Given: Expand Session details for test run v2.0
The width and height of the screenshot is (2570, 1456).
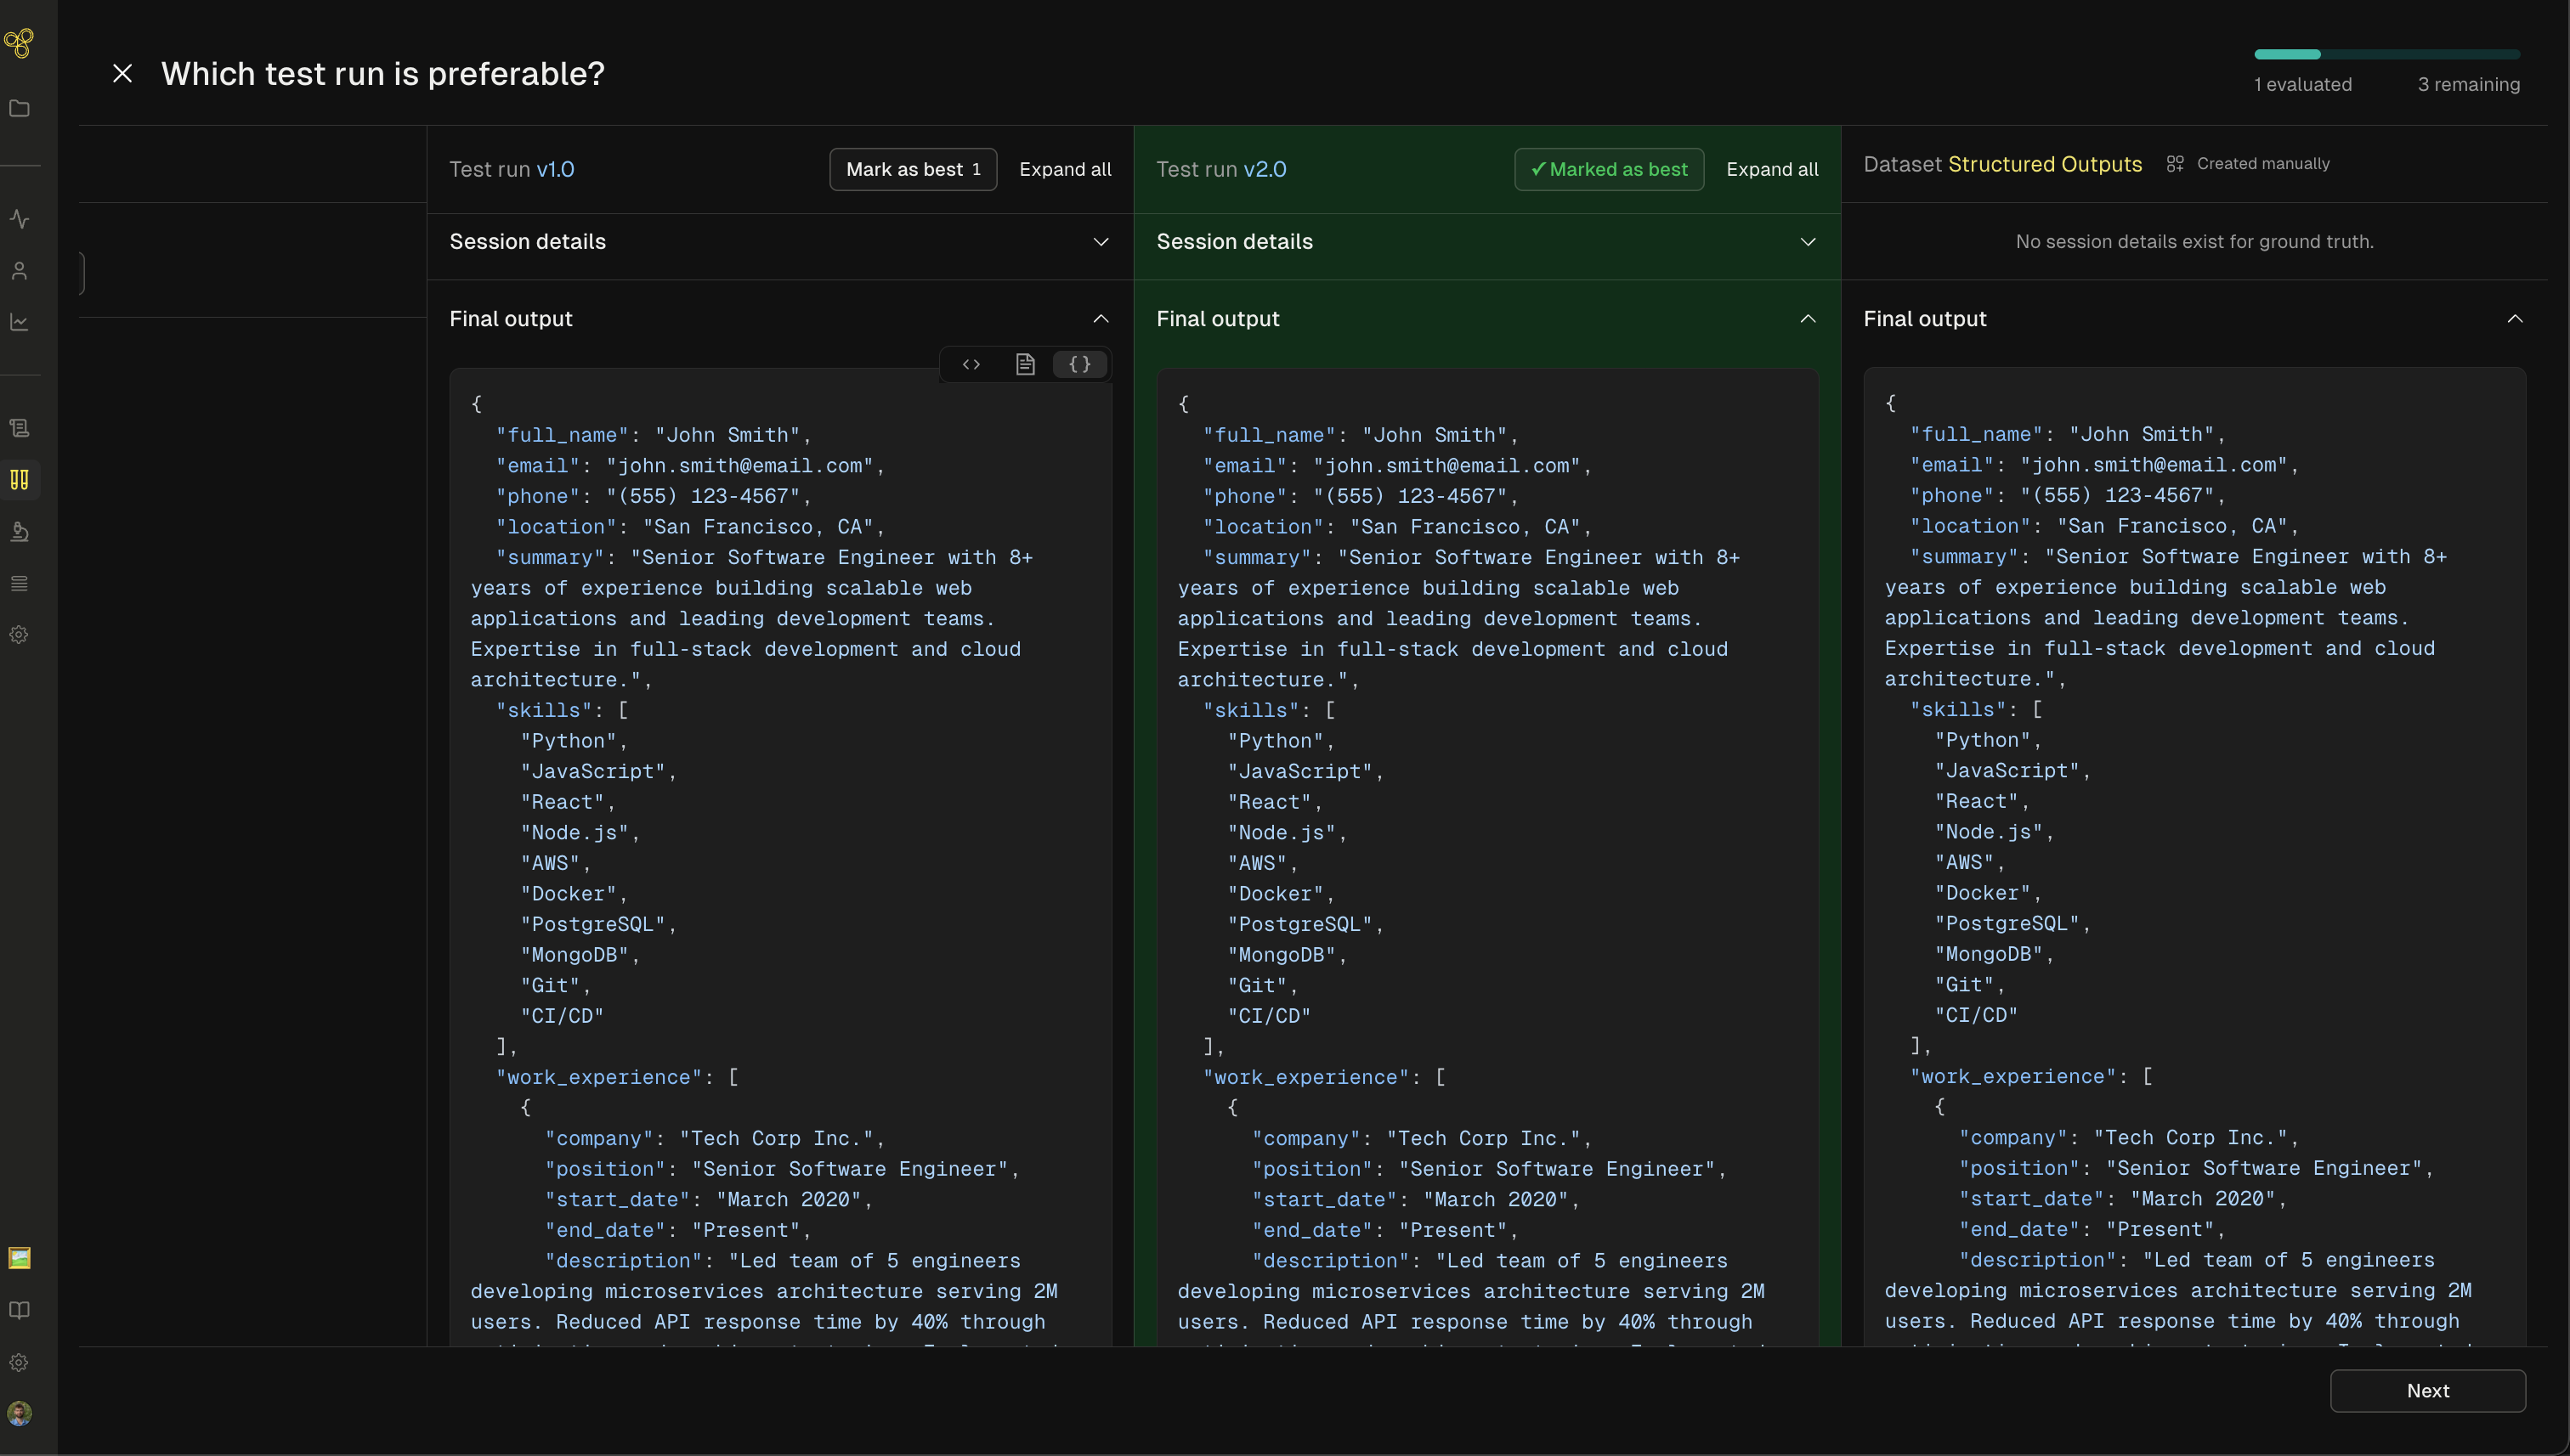Looking at the screenshot, I should (x=1807, y=242).
